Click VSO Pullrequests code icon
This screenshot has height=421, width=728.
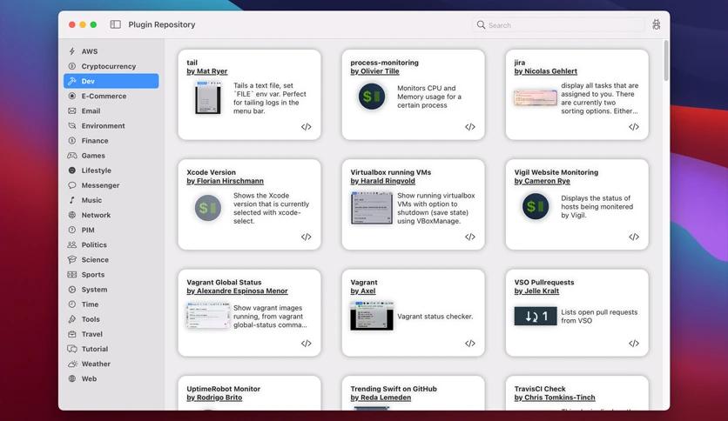tap(634, 343)
